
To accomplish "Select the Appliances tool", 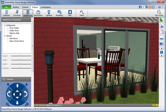I will click(x=28, y=13).
